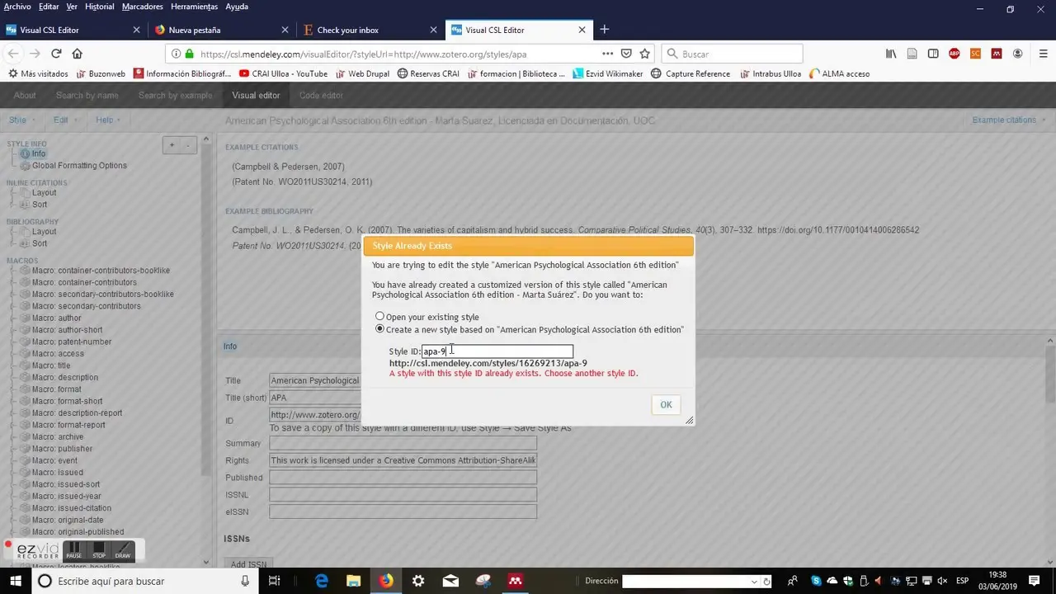Select the 'Open your existing style' radio button
This screenshot has height=594, width=1056.
click(x=379, y=316)
